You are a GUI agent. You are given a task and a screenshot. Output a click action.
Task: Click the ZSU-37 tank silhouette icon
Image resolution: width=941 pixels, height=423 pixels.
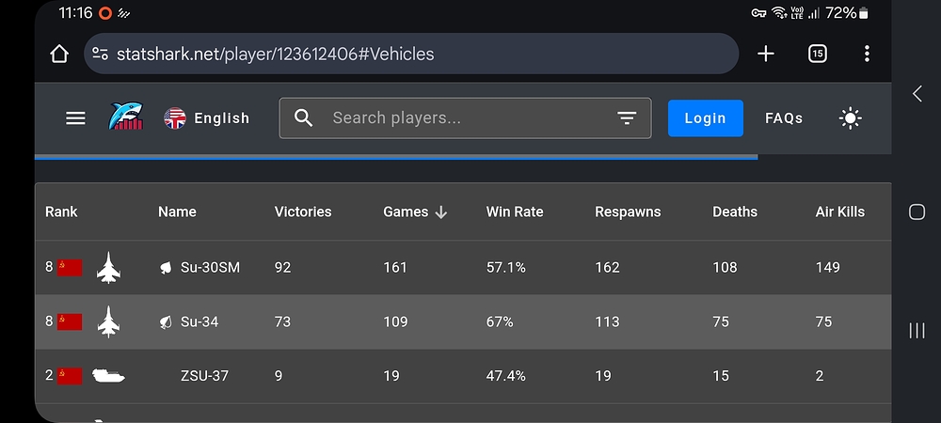tap(108, 376)
